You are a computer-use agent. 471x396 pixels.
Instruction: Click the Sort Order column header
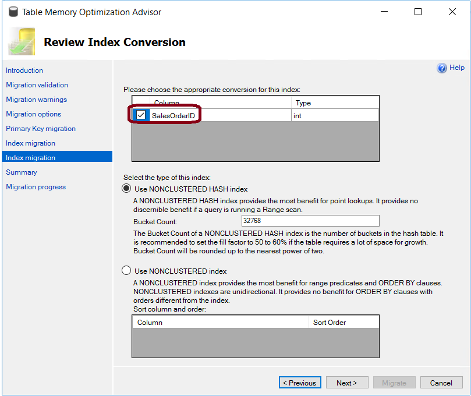(x=343, y=323)
